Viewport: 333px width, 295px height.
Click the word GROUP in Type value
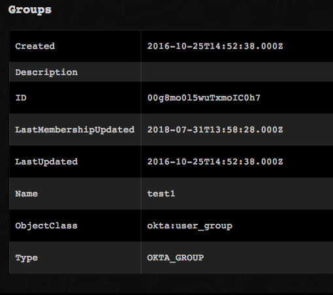(189, 258)
